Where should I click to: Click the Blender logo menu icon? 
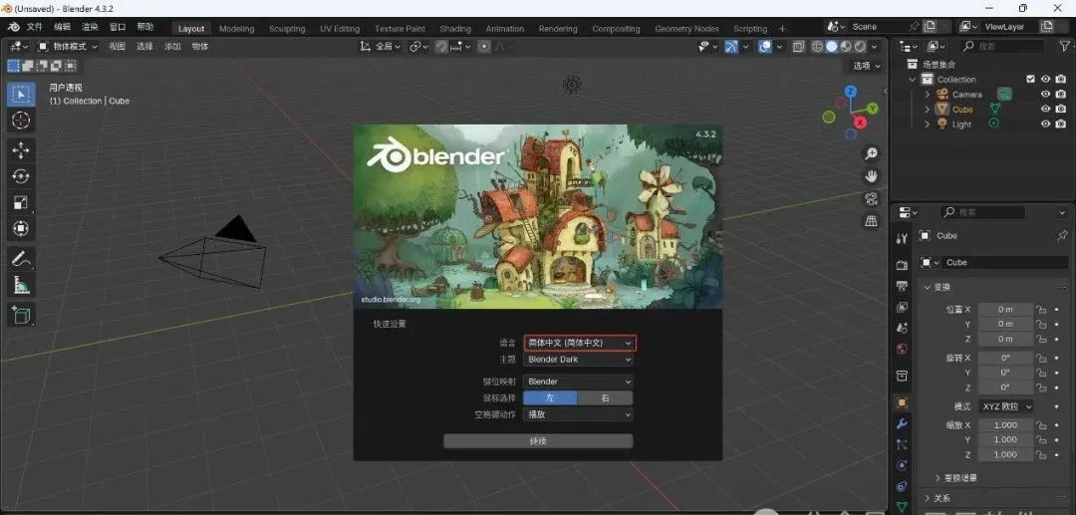14,28
